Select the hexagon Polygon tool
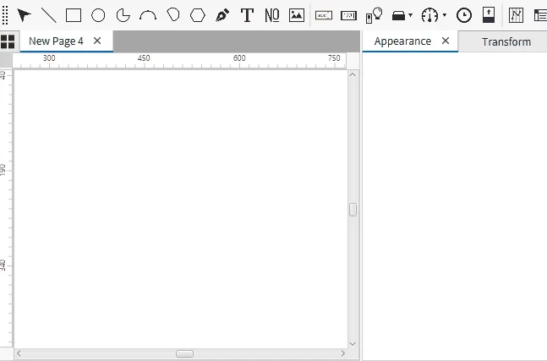This screenshot has height=361, width=547. [x=198, y=15]
